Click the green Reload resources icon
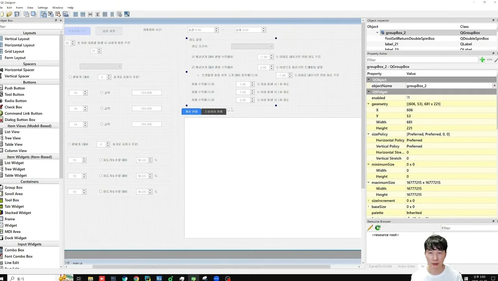Image resolution: width=498 pixels, height=281 pixels. 378,228
